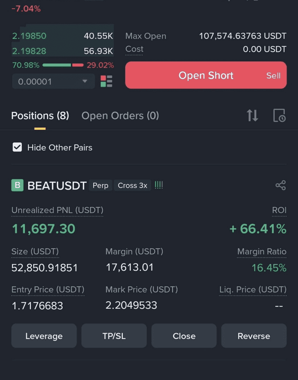Image resolution: width=298 pixels, height=380 pixels.
Task: Close the BEATUSDT position
Action: pyautogui.click(x=184, y=336)
